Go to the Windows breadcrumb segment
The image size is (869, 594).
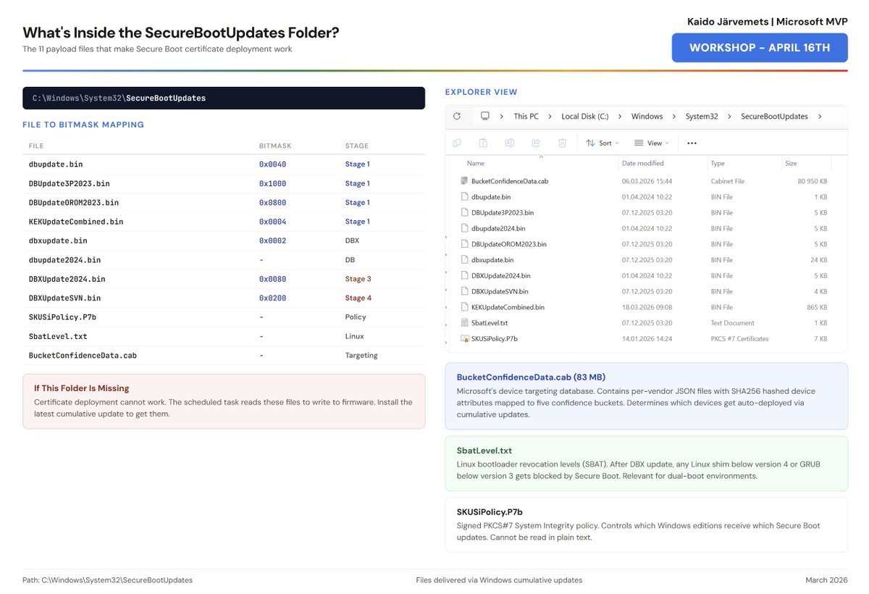[x=647, y=116]
